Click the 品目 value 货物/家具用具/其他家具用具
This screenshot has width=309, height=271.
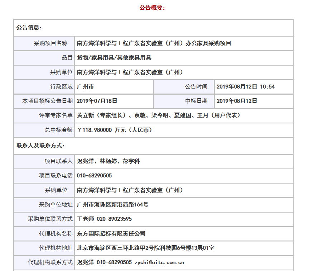(114, 58)
